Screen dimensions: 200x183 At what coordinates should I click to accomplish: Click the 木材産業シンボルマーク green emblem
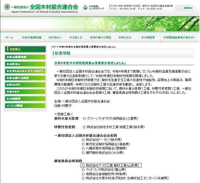[85, 7]
